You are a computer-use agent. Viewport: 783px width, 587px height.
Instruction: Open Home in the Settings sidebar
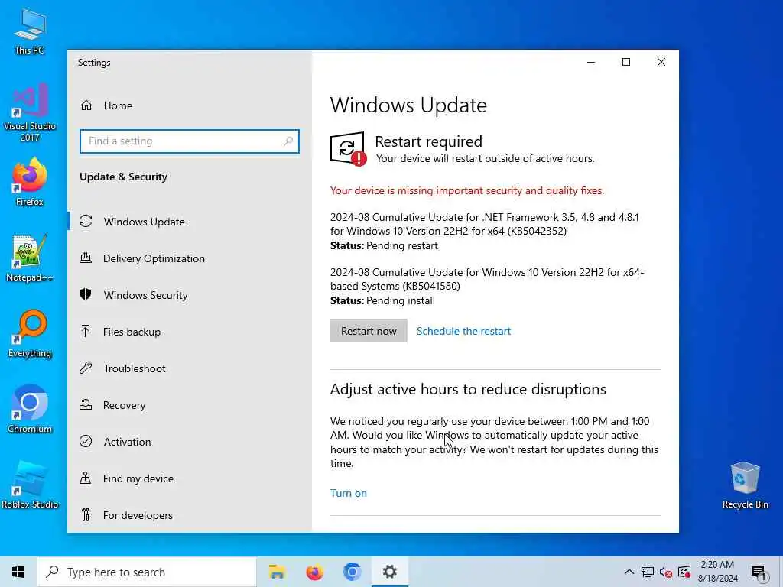pyautogui.click(x=190, y=105)
